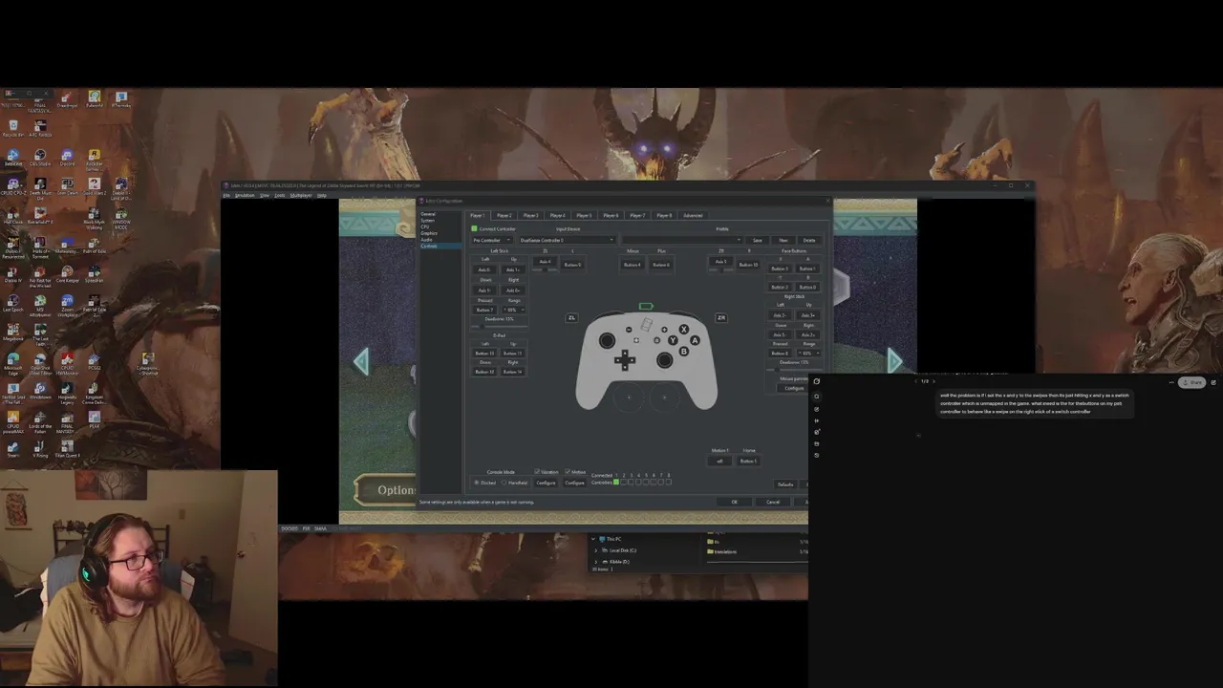Screen dimensions: 1223x688
Task: Open the Pro Controller type dropdown
Action: pyautogui.click(x=492, y=240)
